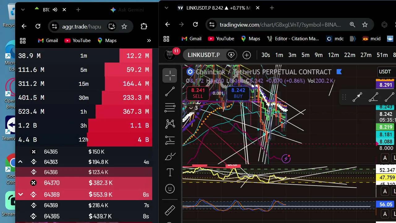Reload the aggr.trade page
This screenshot has width=396, height=223.
38,26
